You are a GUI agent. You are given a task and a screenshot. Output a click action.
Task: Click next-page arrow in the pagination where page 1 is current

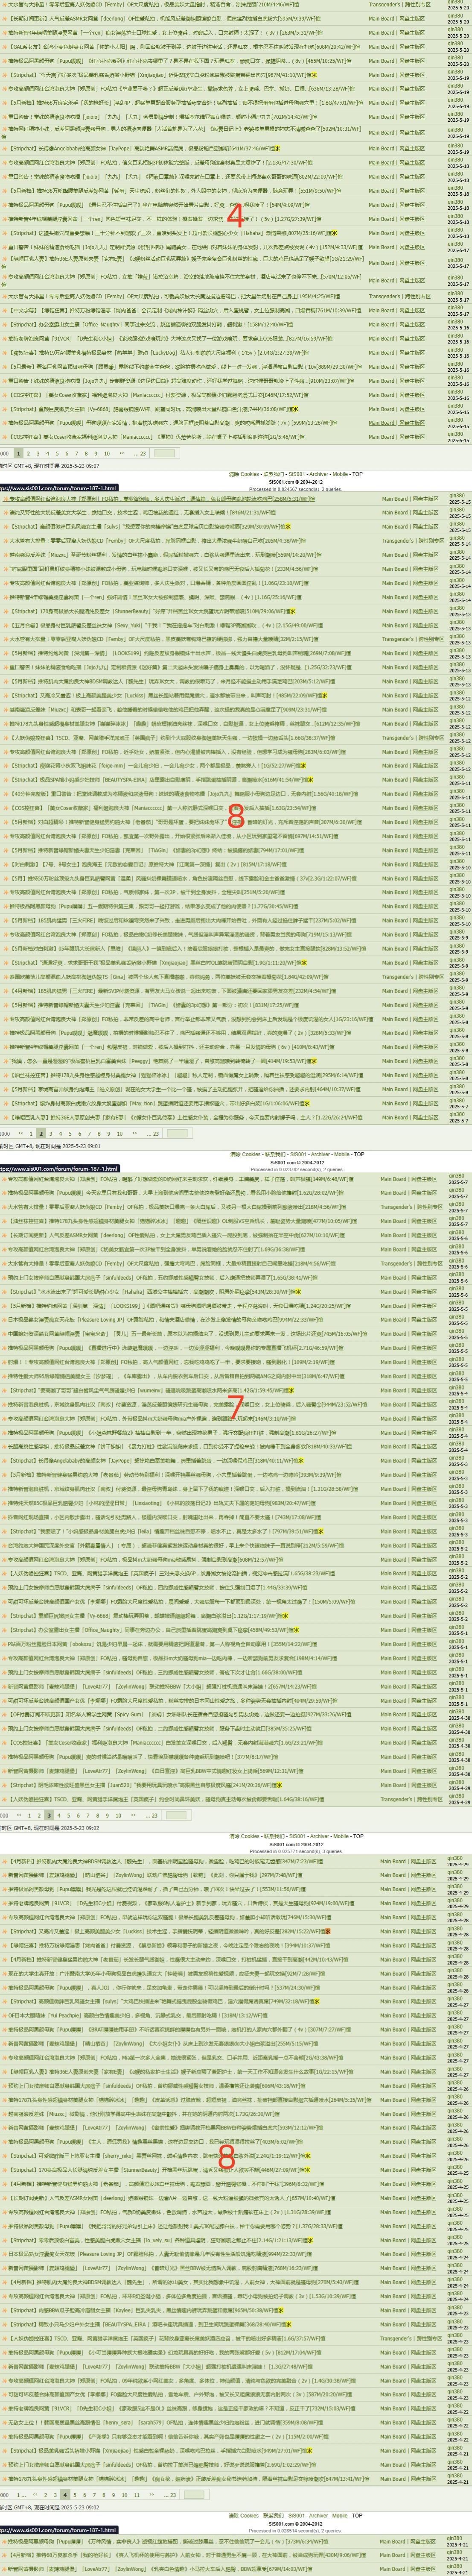122,453
